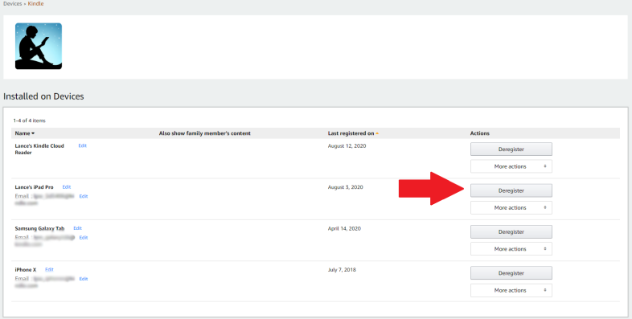Edit the iPhone X device name
Viewport: 632px width, 319px height.
pyautogui.click(x=49, y=269)
